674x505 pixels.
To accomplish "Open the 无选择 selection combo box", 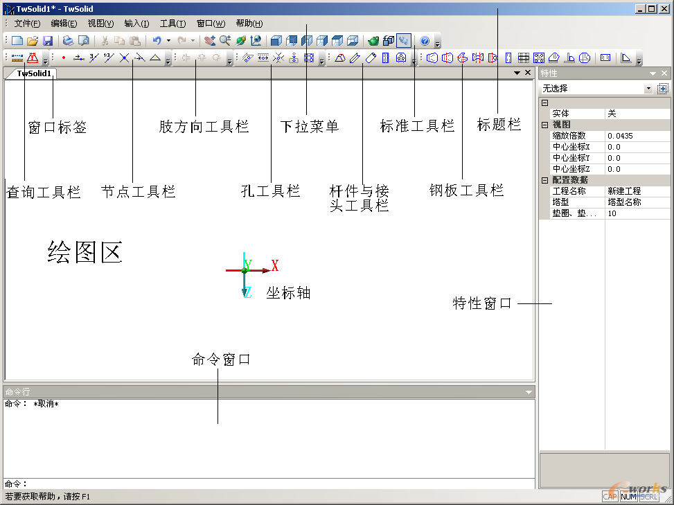I will [597, 89].
